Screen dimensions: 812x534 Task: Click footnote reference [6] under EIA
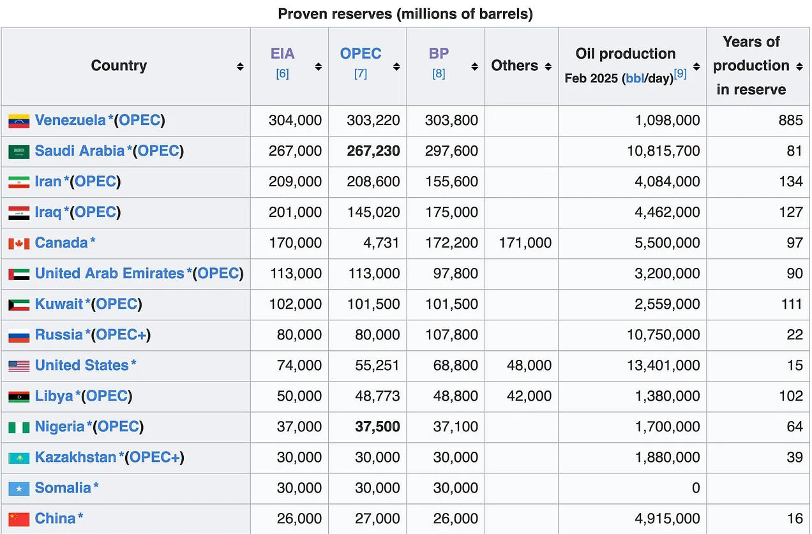(282, 73)
